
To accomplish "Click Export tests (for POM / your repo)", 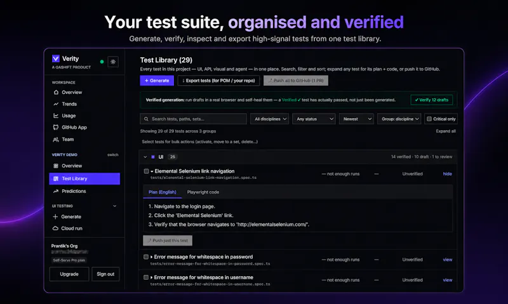I will point(218,81).
